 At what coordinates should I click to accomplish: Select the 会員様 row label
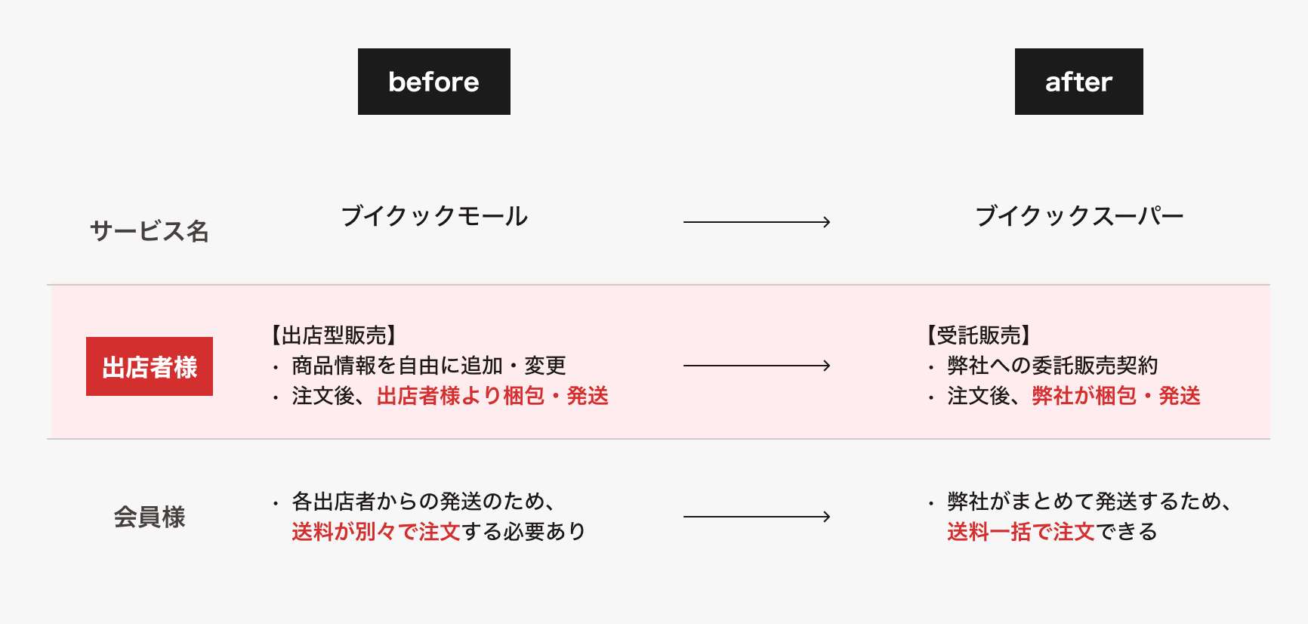coord(150,517)
